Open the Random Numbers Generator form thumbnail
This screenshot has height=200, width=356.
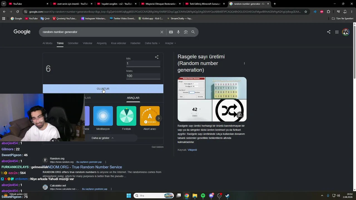coord(191,88)
